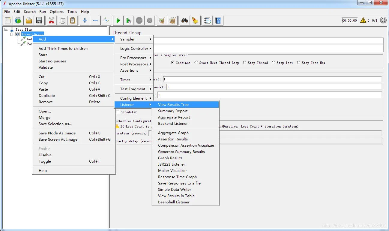Click the Loop Count input field

270,95
